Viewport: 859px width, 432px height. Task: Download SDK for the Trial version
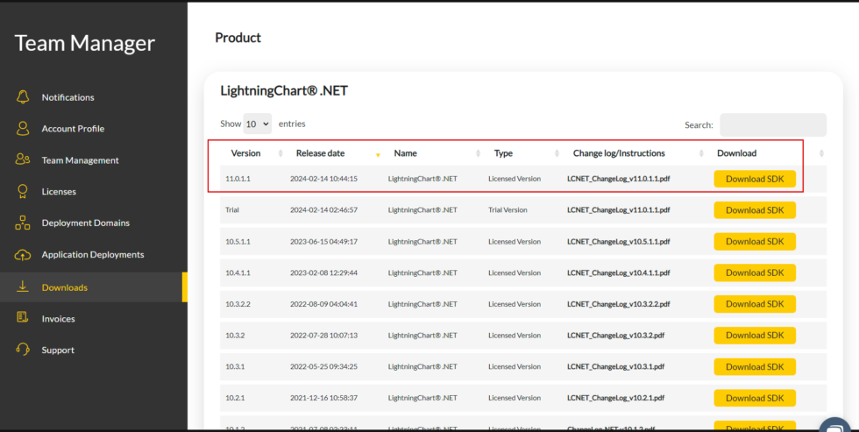point(755,210)
